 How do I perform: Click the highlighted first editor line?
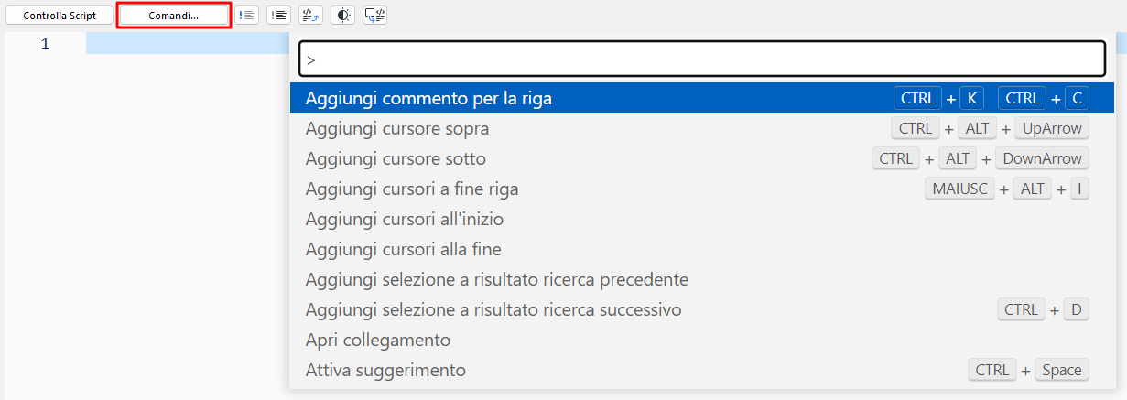pyautogui.click(x=183, y=44)
